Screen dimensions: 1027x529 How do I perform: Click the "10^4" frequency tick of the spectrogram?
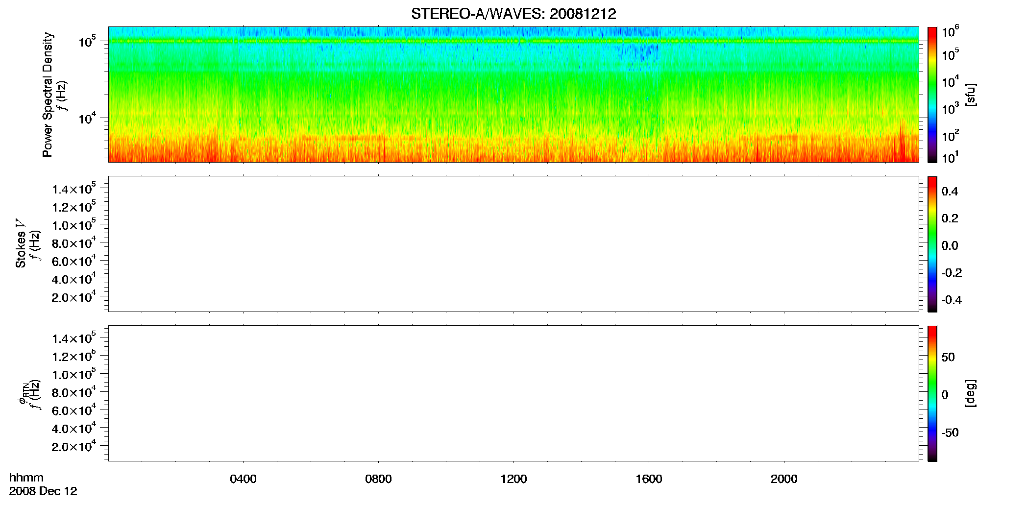(x=87, y=118)
